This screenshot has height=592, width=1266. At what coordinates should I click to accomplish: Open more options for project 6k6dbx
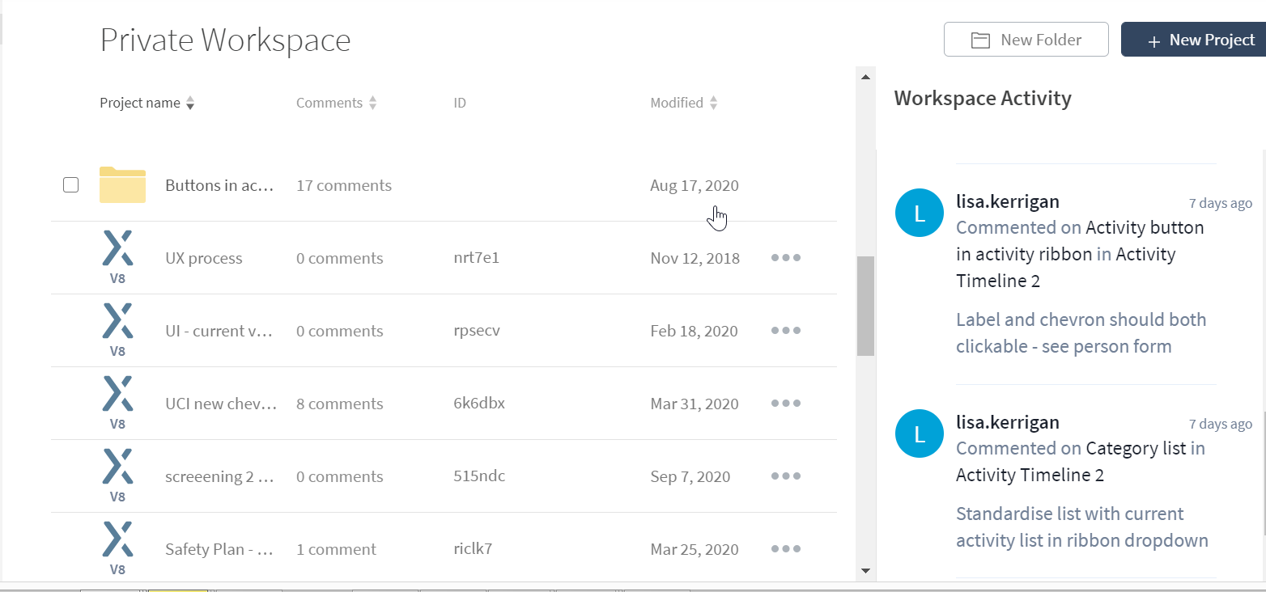click(785, 404)
